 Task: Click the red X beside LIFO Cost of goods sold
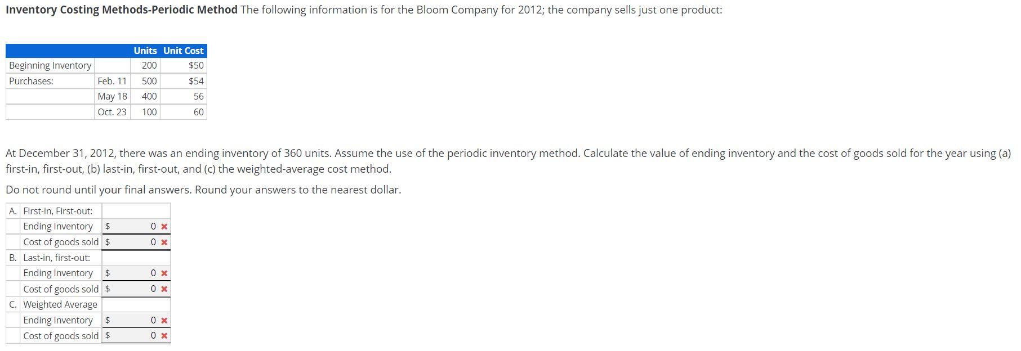click(163, 289)
